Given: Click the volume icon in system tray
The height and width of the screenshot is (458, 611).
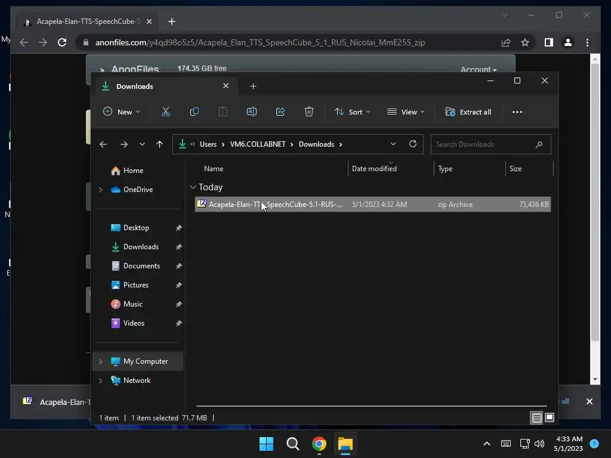Looking at the screenshot, I should (x=539, y=444).
